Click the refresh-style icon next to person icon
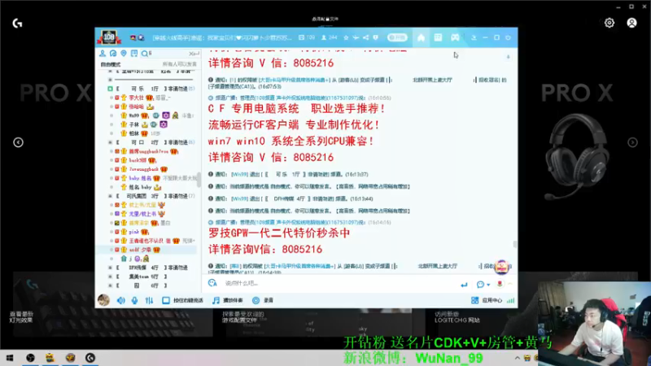 click(113, 54)
